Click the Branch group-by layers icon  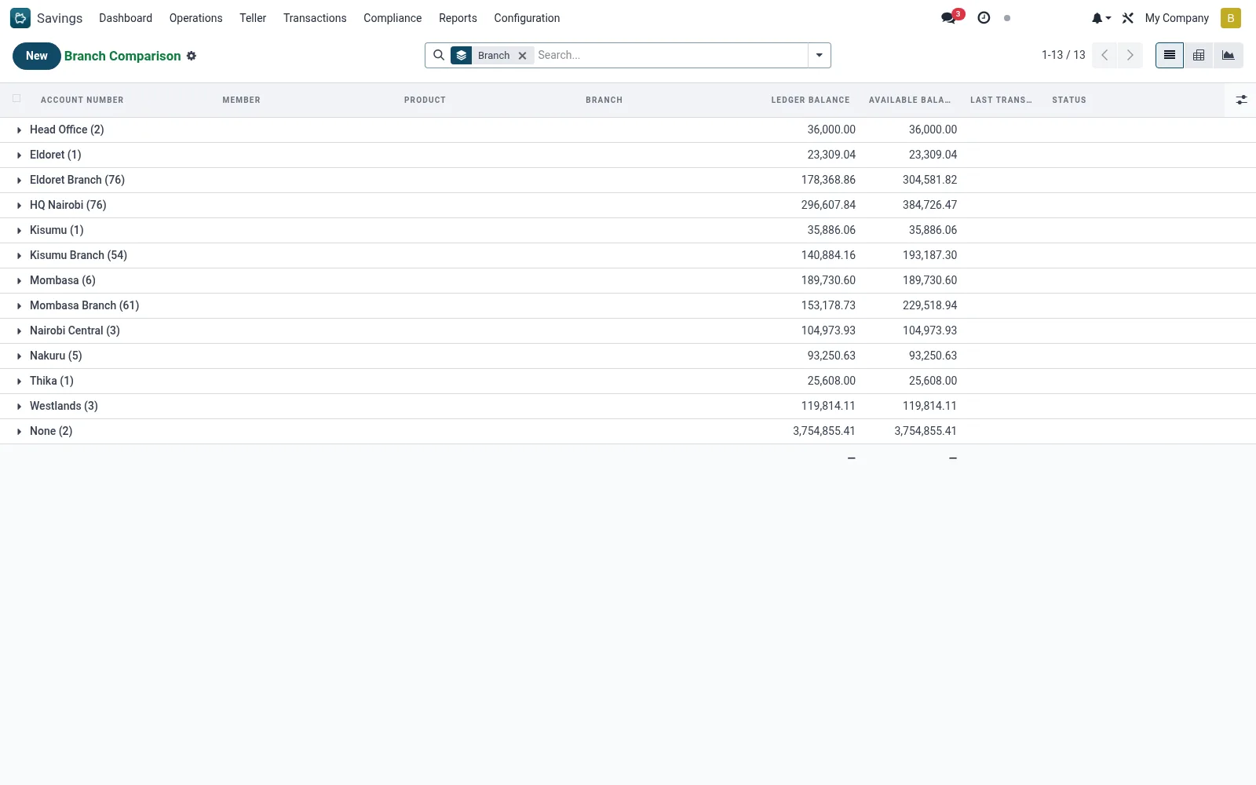pyautogui.click(x=462, y=55)
